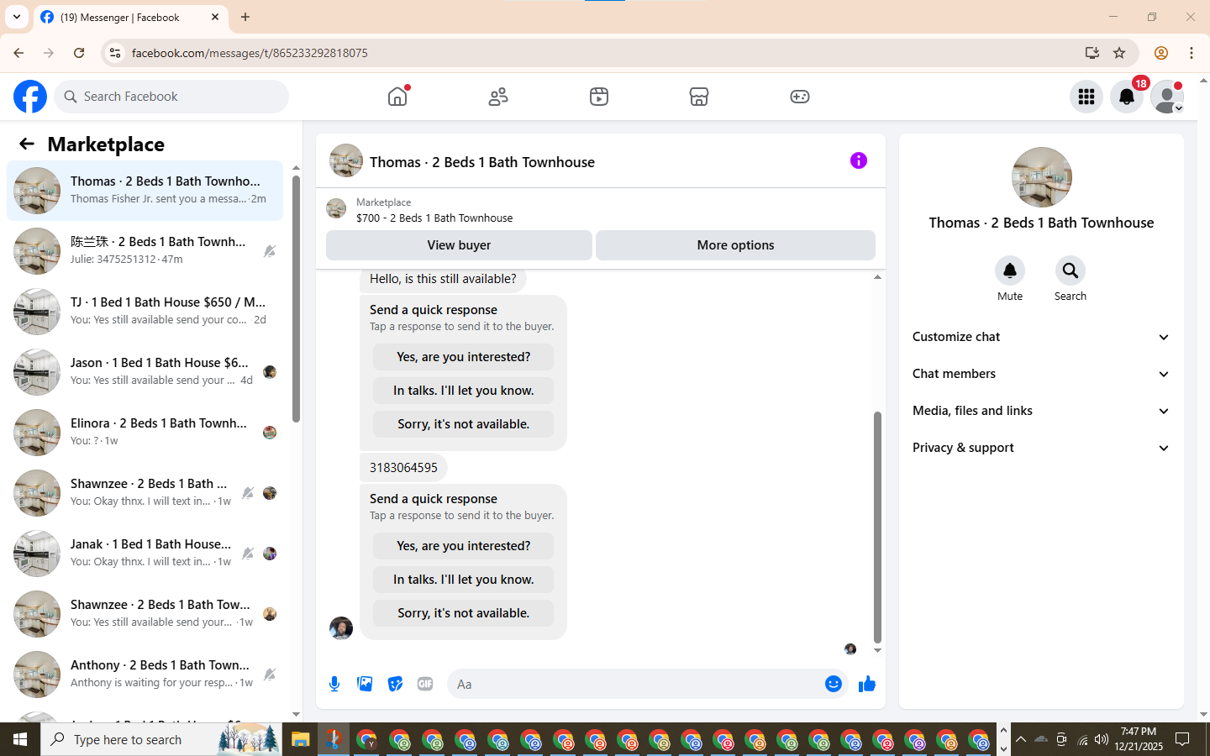Open Chrome three-dot menu
This screenshot has width=1210, height=756.
tap(1192, 53)
